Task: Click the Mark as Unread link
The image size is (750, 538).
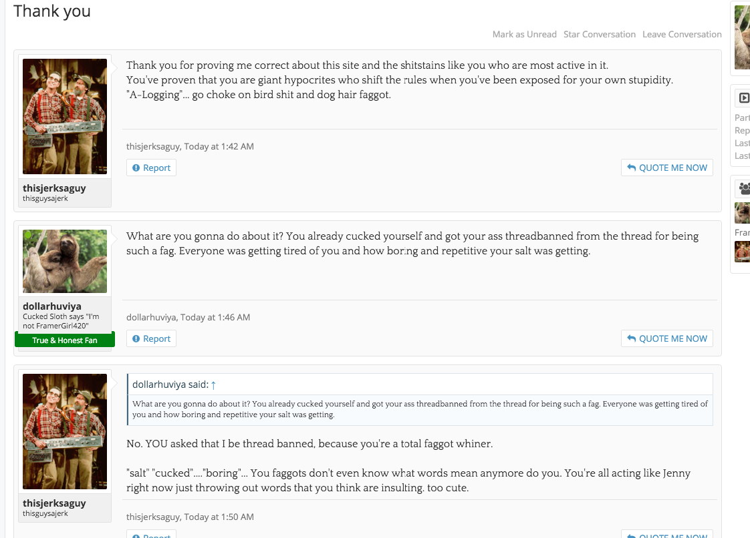Action: coord(524,35)
